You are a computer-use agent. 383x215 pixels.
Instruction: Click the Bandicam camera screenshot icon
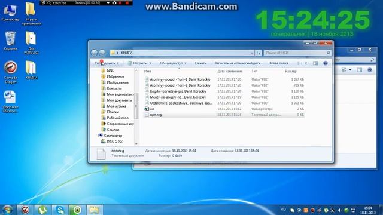click(x=114, y=3)
